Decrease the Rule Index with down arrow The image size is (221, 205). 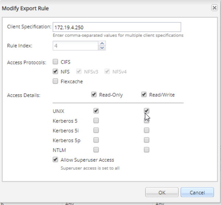click(102, 48)
